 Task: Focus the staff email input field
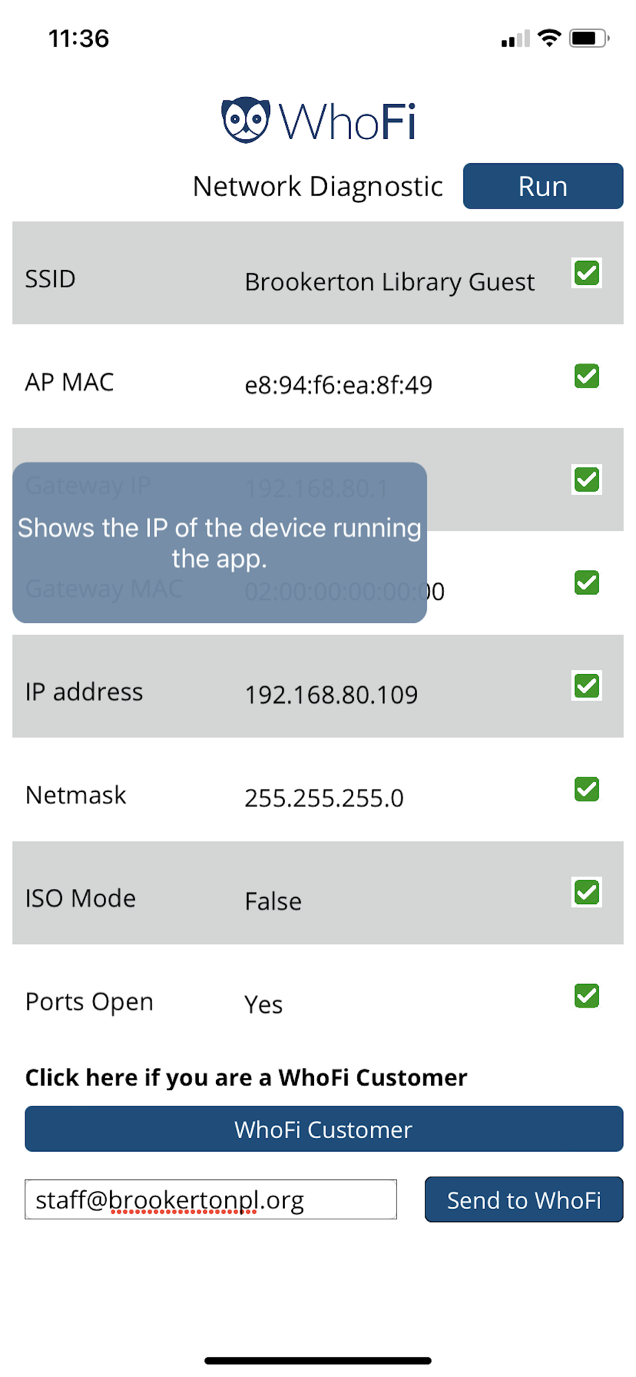pos(211,1199)
